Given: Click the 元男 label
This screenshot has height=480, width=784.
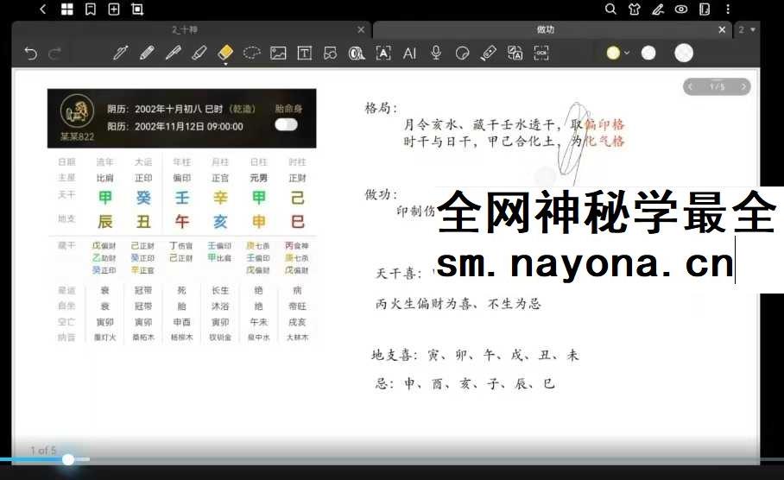Looking at the screenshot, I should click(x=258, y=178).
